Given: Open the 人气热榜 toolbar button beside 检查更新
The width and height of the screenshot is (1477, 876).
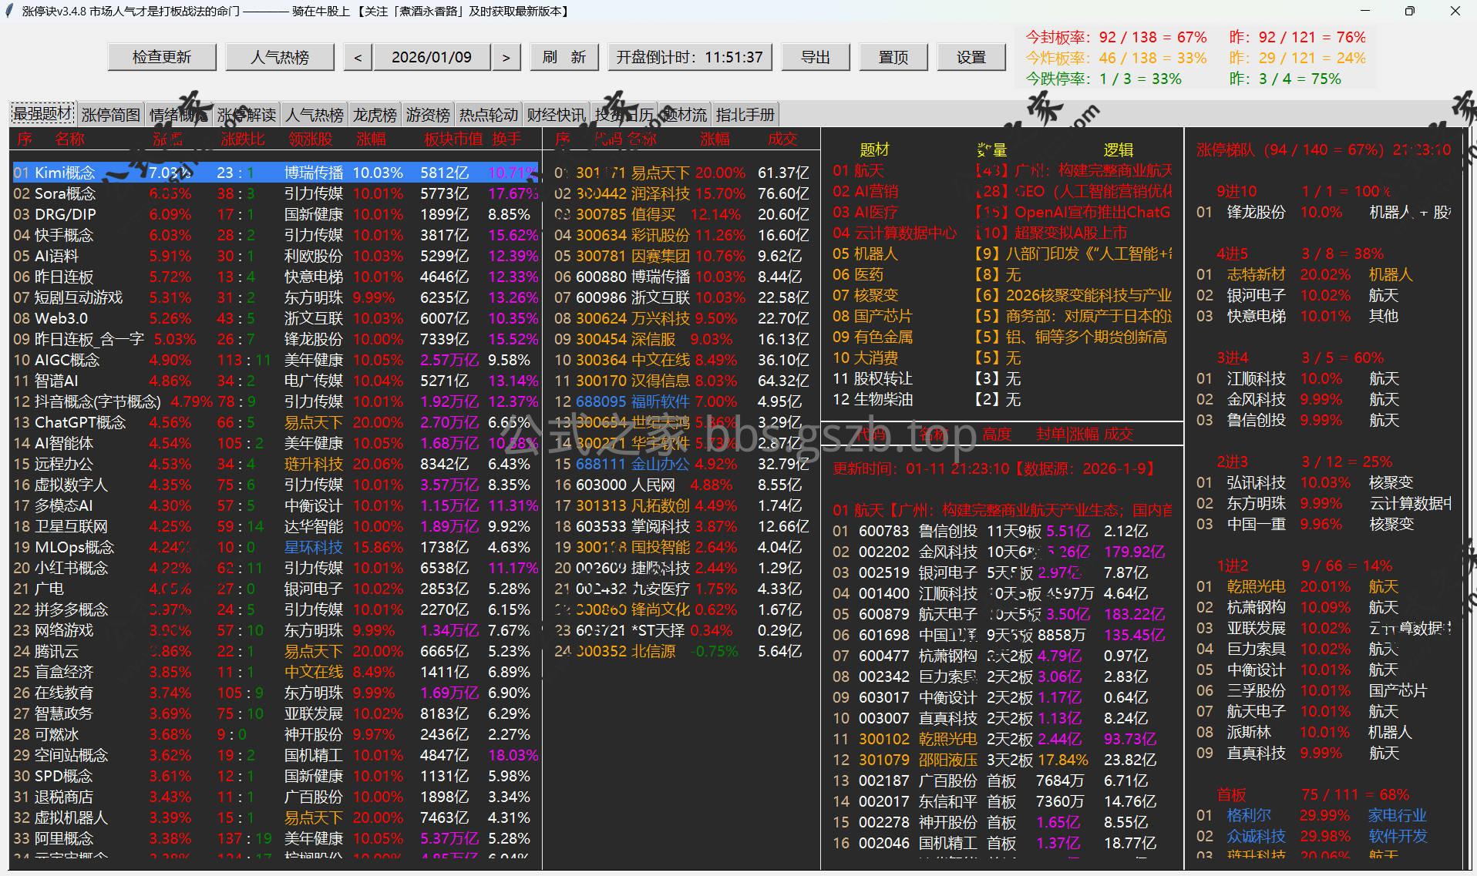Looking at the screenshot, I should [x=280, y=57].
